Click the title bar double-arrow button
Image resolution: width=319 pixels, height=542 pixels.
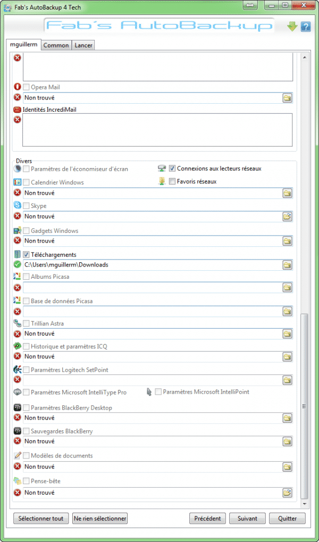pos(250,5)
